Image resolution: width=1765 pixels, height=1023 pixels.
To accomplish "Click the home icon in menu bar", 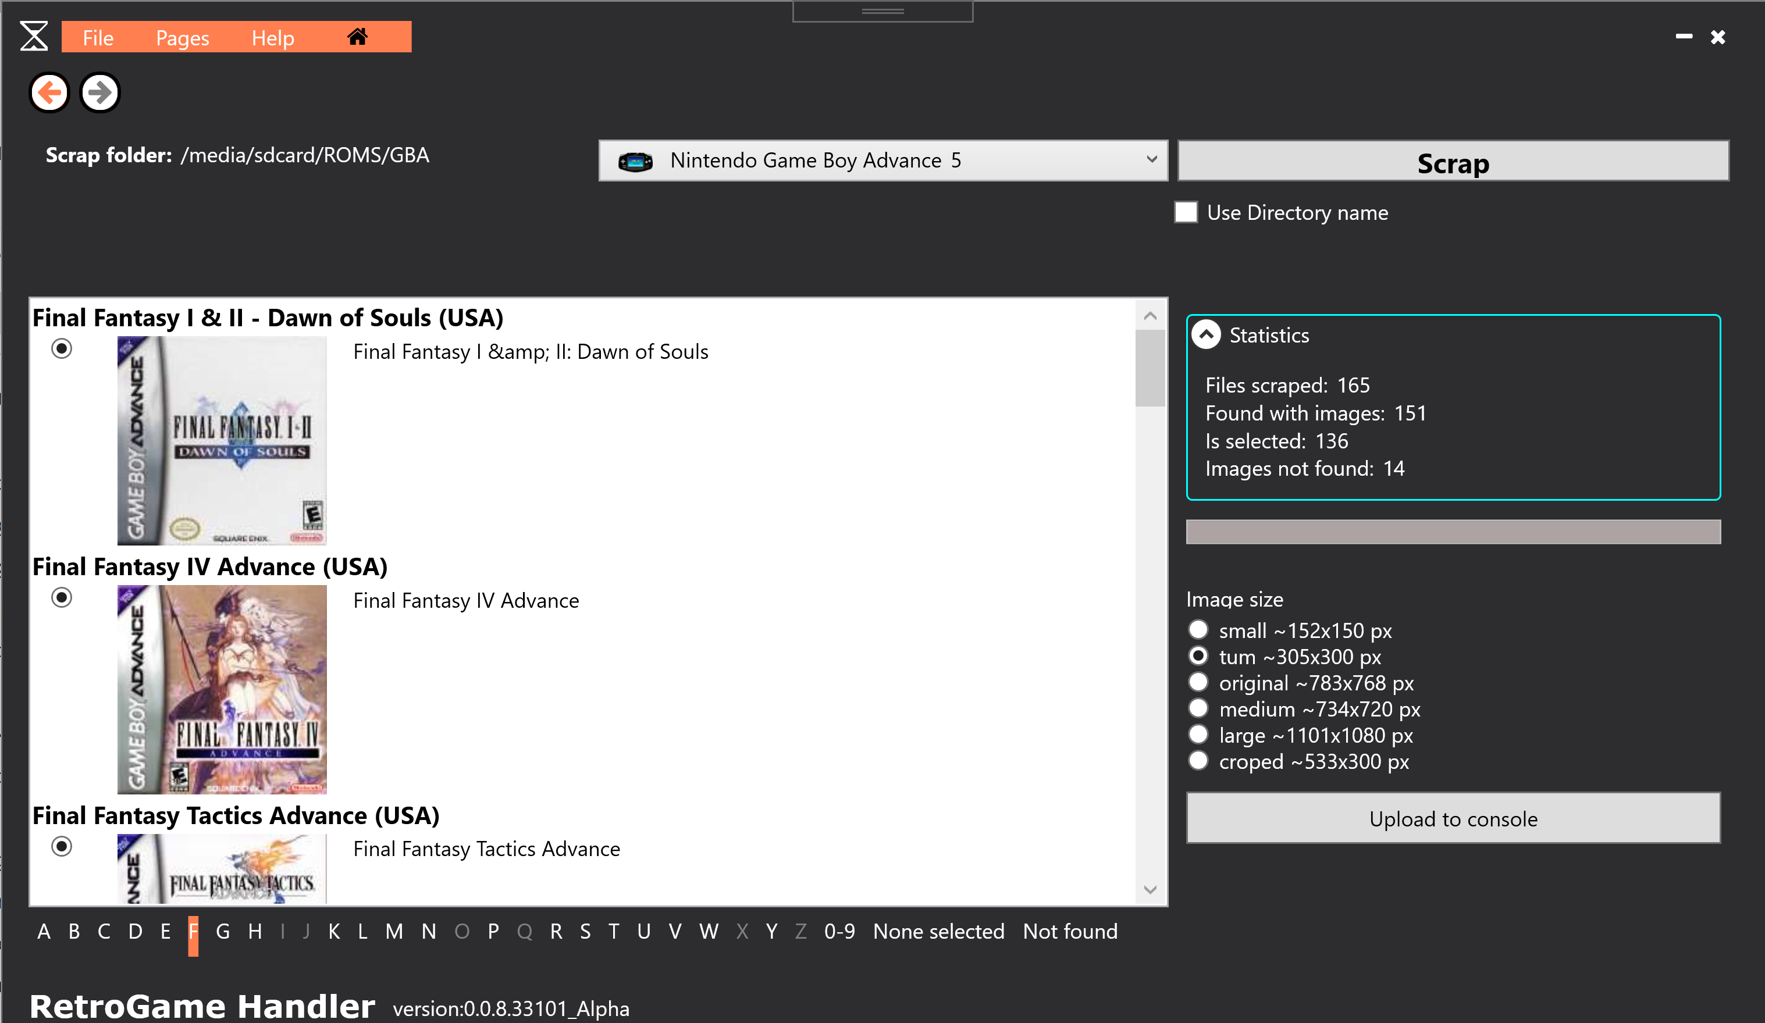I will point(357,37).
